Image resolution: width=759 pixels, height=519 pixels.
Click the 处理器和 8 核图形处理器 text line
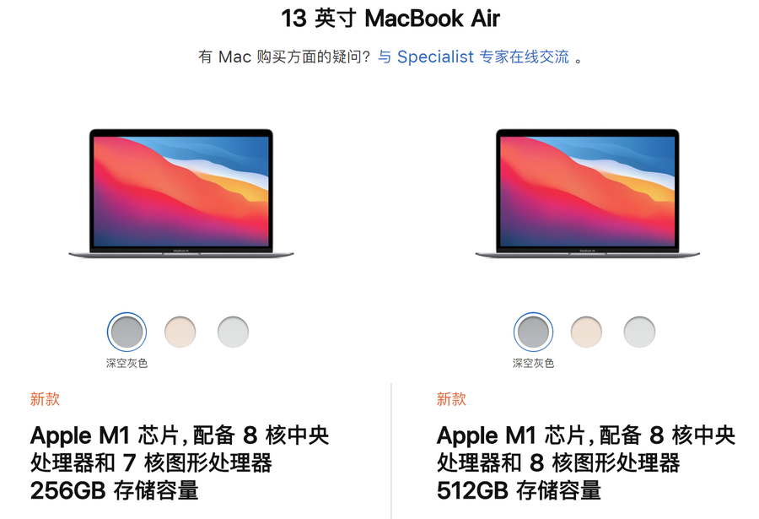click(x=558, y=462)
